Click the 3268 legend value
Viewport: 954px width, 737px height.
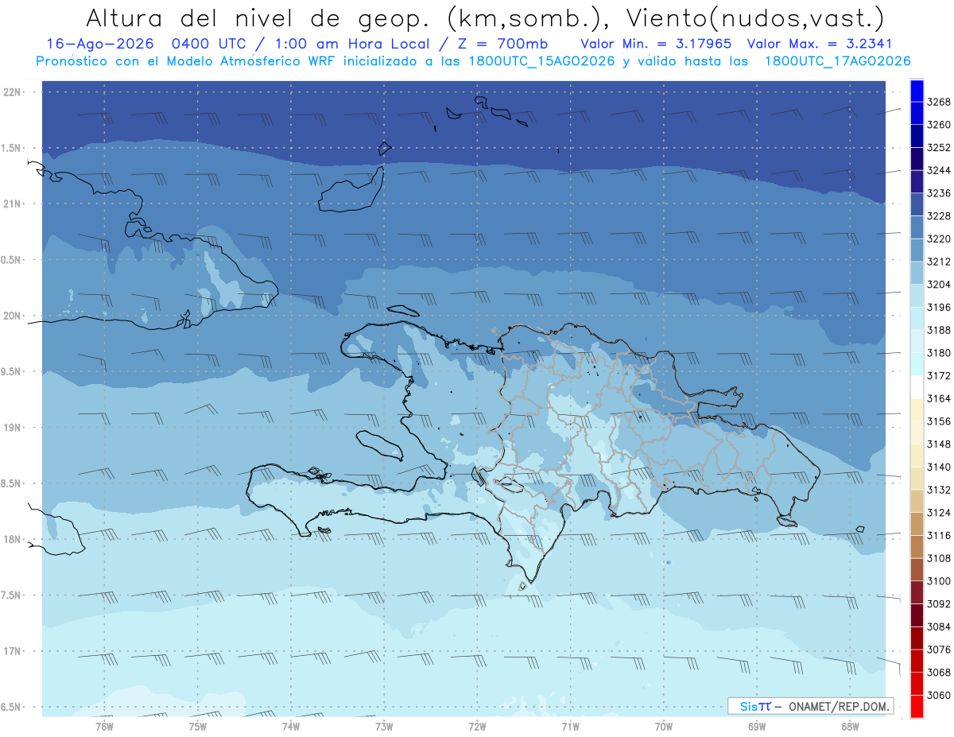[938, 102]
